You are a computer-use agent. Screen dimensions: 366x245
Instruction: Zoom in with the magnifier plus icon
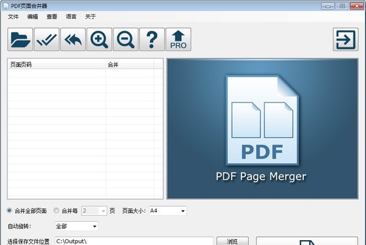coord(99,40)
